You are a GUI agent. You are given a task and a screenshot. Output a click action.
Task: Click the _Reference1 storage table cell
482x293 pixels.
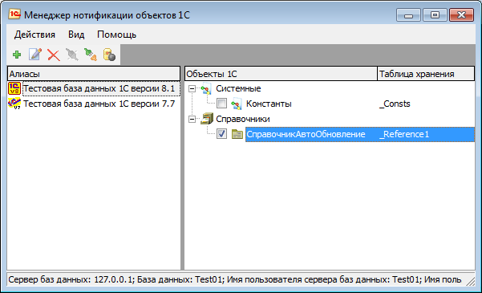pos(404,134)
